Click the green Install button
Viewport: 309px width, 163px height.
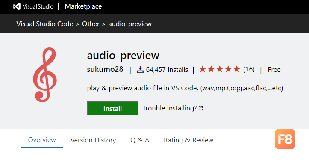point(113,108)
